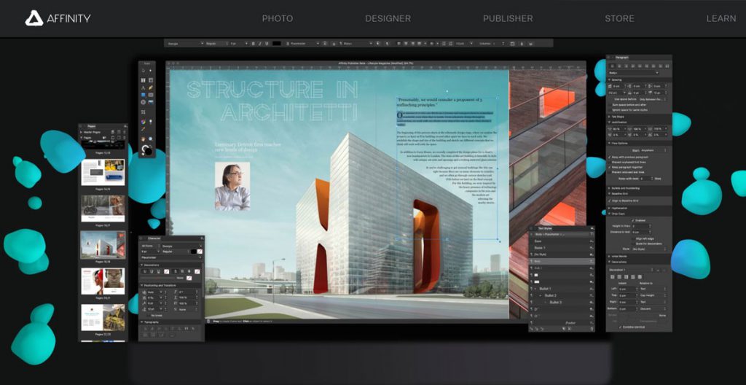Uncheck Drop Caps Enabled checkbox
This screenshot has height=385, width=746.
click(x=633, y=220)
